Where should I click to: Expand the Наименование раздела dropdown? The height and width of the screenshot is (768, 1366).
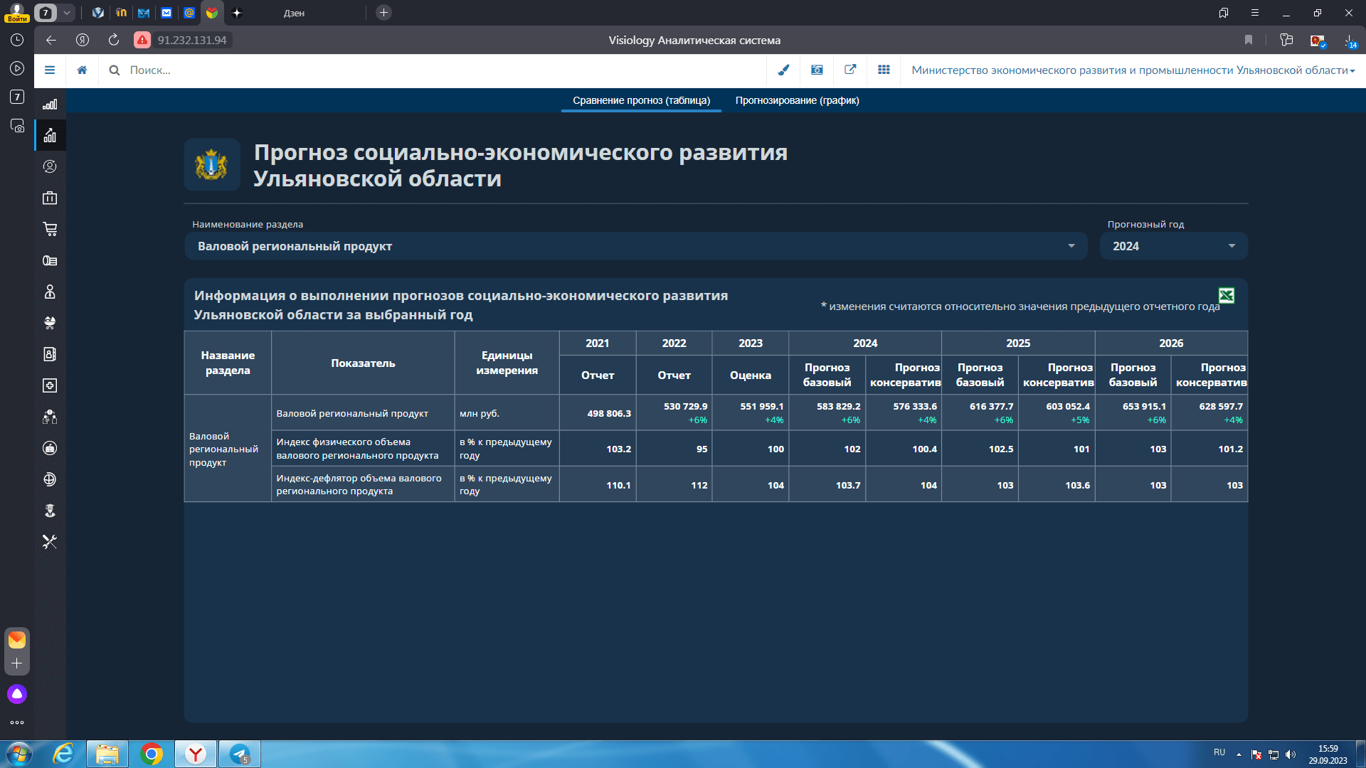pyautogui.click(x=635, y=246)
